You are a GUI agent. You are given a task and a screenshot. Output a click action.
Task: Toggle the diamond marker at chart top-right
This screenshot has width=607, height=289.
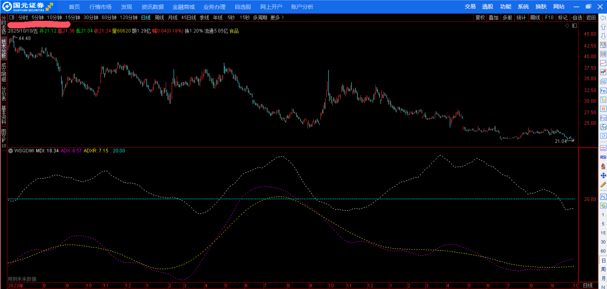[567, 26]
